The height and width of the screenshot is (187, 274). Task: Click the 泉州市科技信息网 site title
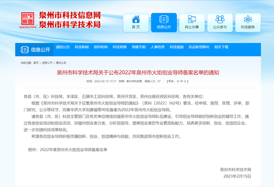point(70,16)
